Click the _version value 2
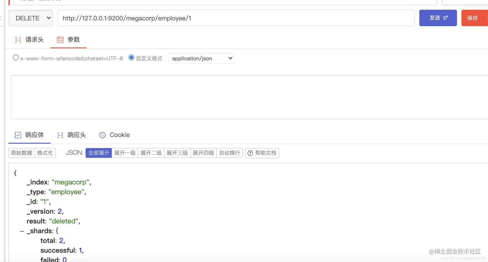Viewport: 488px width, 262px height. (x=60, y=212)
